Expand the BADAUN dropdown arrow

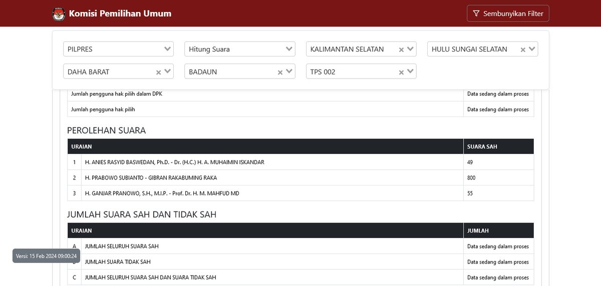289,71
